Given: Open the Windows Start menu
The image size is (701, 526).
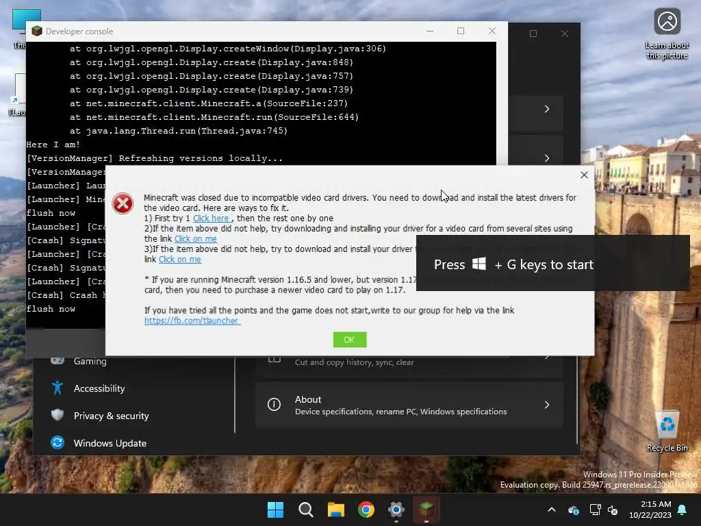Looking at the screenshot, I should click(275, 510).
